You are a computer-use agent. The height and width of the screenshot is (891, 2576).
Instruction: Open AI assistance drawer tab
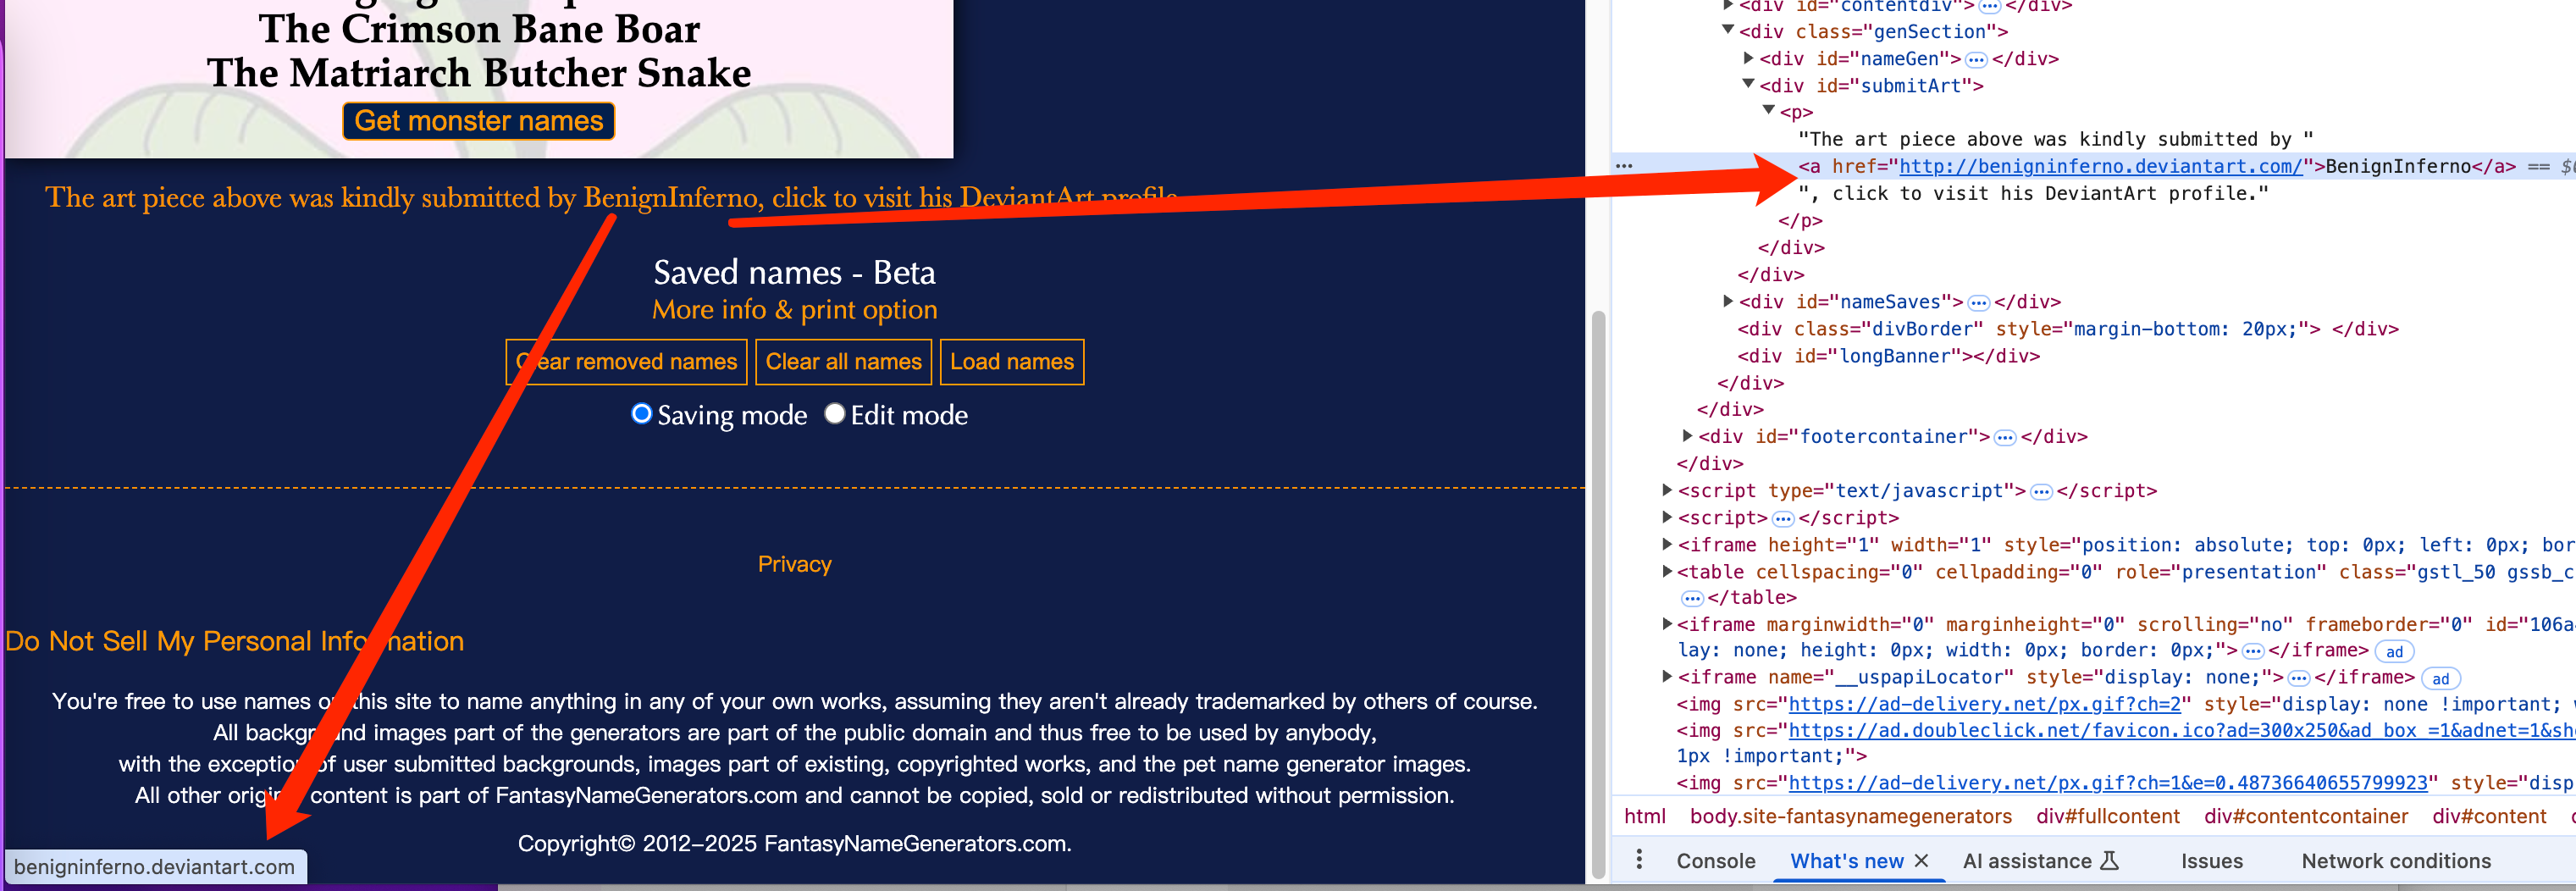[2040, 861]
